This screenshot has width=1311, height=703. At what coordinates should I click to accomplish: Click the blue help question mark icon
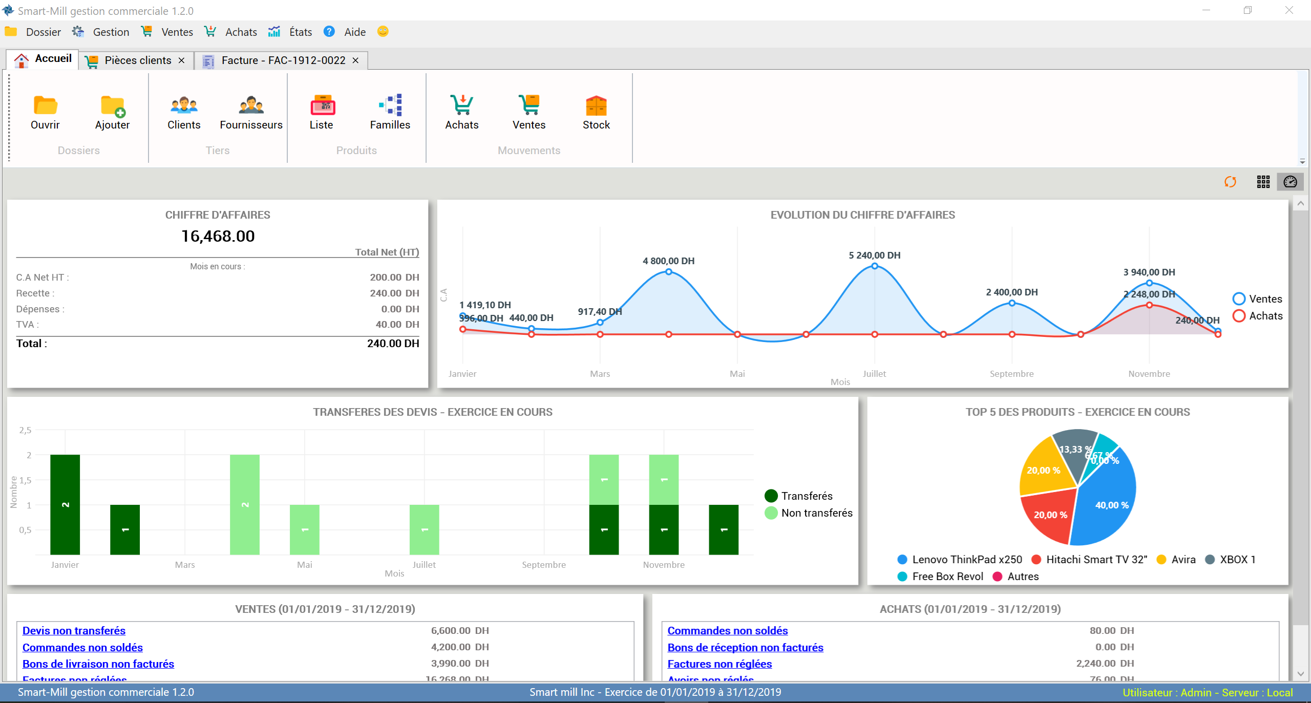point(329,32)
